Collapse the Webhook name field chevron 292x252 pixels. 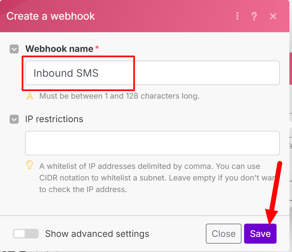coord(14,49)
